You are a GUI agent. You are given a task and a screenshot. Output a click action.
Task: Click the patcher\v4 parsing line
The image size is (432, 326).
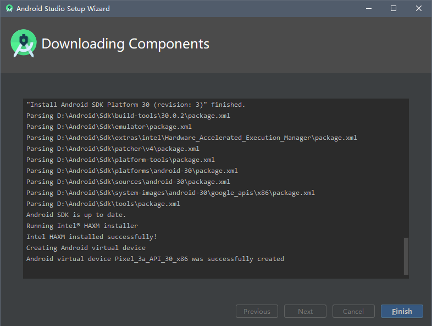pos(113,149)
